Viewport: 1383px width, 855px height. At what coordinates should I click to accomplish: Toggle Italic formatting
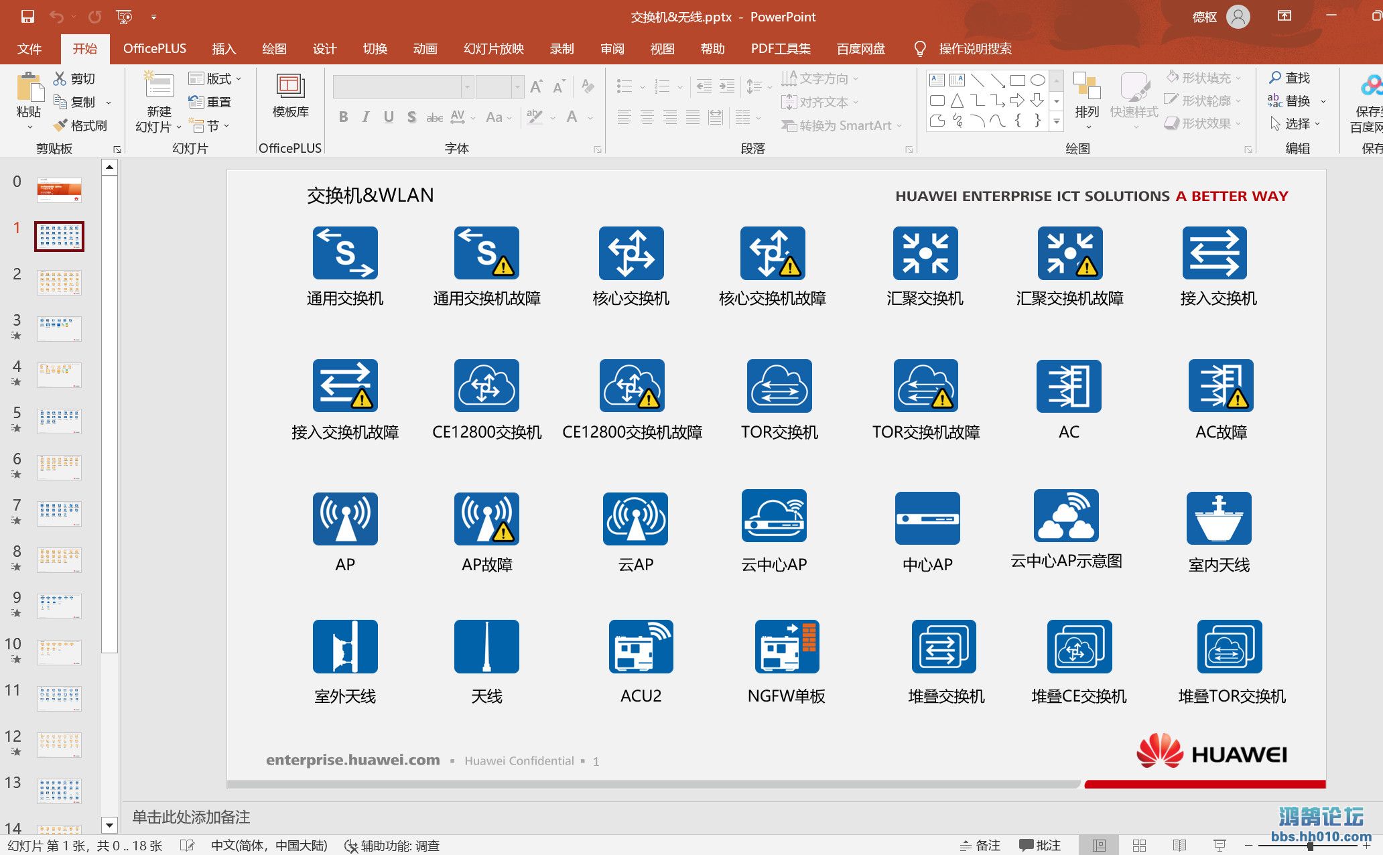point(366,117)
